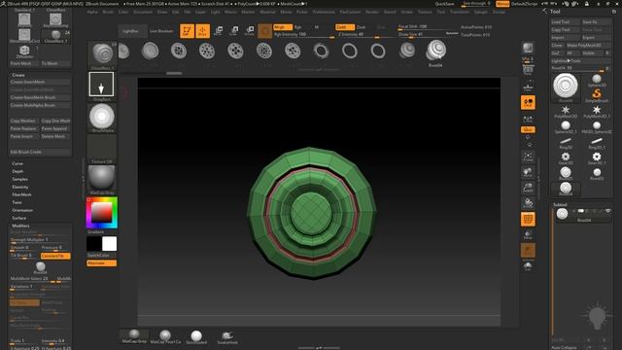
Task: Select the Gear3D_1 tool icon
Action: coord(597,157)
